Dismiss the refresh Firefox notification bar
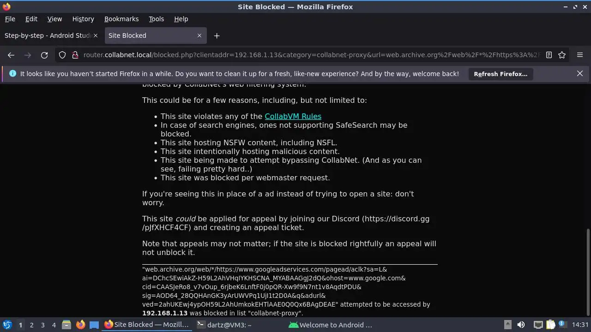Viewport: 591px width, 332px height. [x=580, y=73]
